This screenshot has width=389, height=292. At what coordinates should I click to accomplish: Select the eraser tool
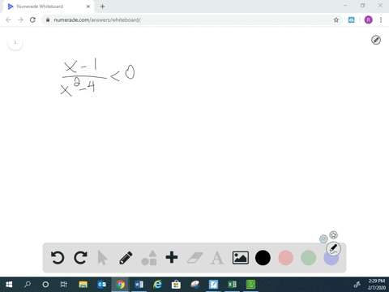(194, 258)
